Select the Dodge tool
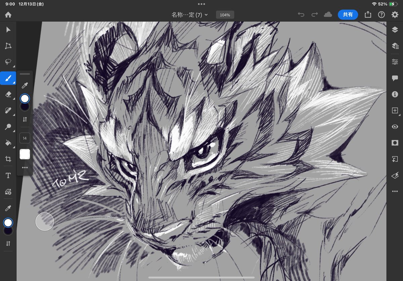This screenshot has width=403, height=281. coord(8,127)
